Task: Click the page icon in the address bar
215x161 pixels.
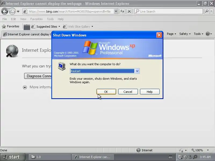Action: point(25,12)
